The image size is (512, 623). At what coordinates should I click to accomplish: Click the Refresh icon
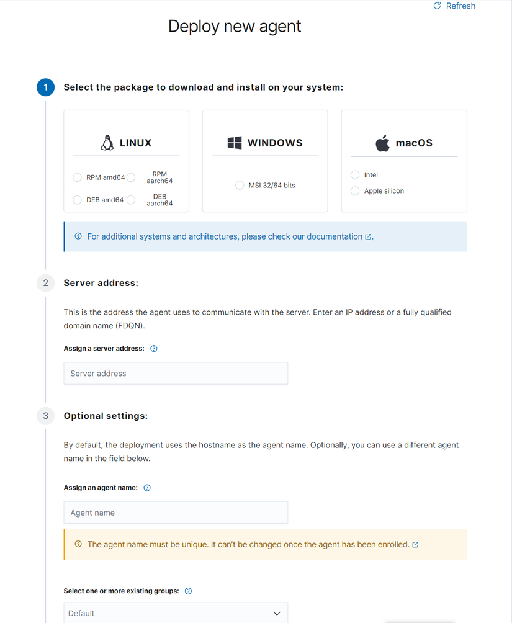[437, 6]
